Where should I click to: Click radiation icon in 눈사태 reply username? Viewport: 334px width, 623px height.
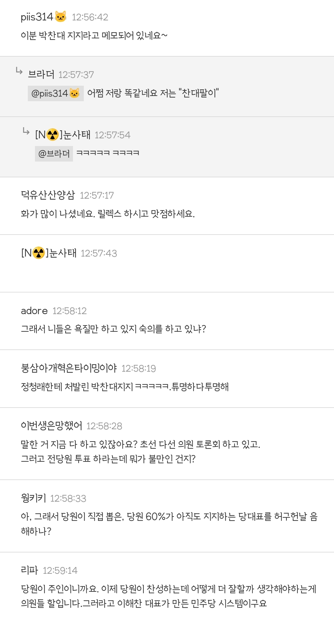pos(53,135)
